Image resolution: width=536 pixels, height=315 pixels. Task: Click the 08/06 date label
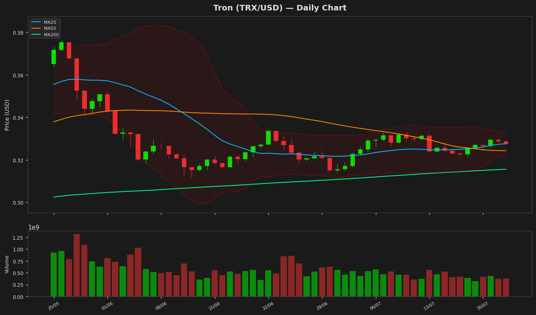(x=161, y=306)
